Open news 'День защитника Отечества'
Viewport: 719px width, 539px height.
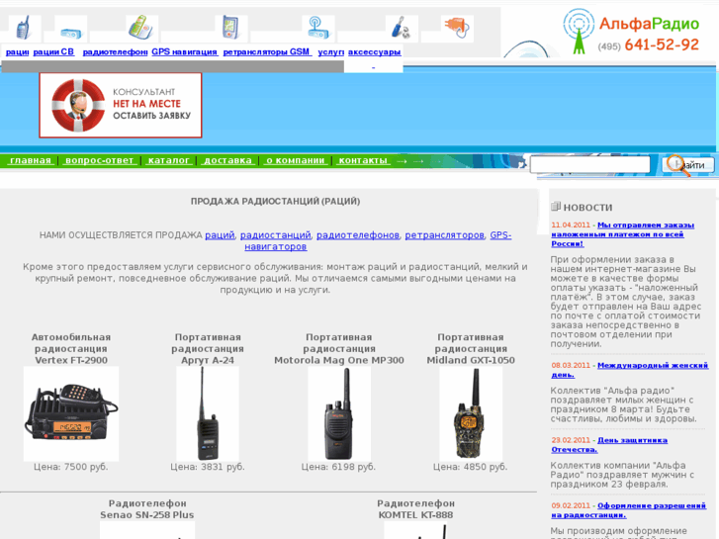pos(609,445)
